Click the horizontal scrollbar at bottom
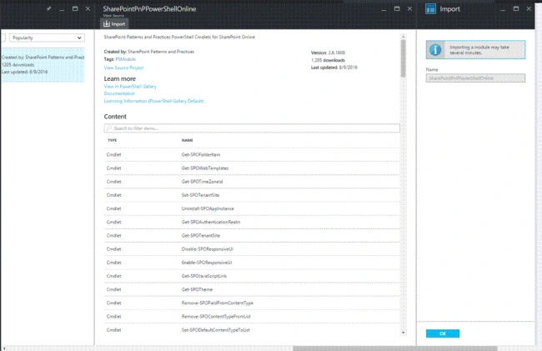Image resolution: width=542 pixels, height=351 pixels. 394,348
